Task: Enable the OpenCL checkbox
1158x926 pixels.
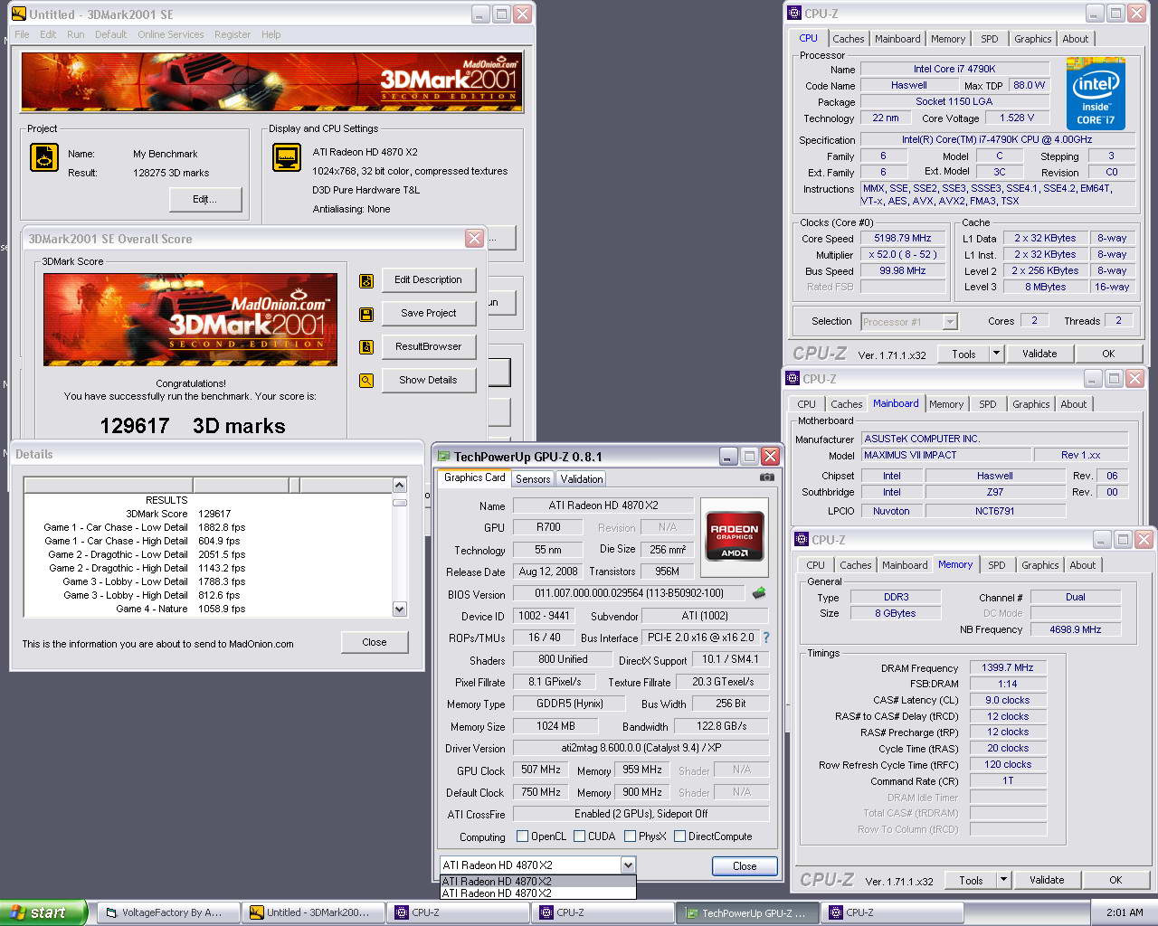Action: [522, 836]
